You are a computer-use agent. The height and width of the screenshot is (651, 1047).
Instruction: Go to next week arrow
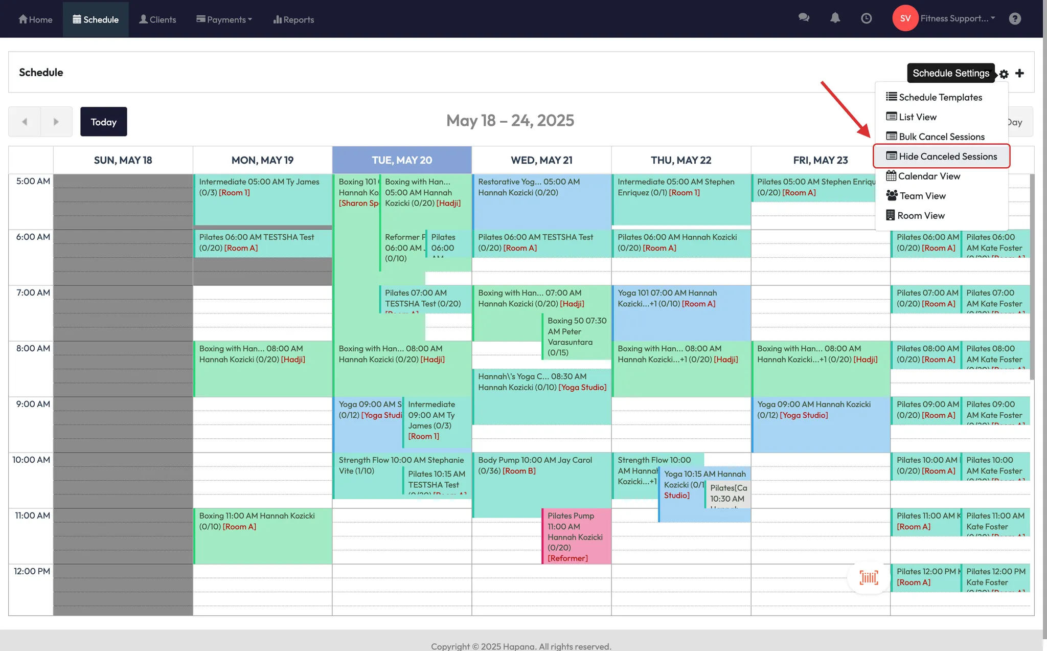[x=56, y=122]
